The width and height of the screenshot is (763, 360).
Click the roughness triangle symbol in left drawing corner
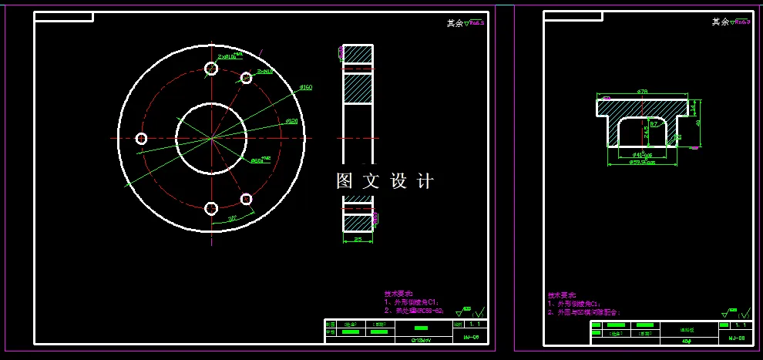click(463, 312)
